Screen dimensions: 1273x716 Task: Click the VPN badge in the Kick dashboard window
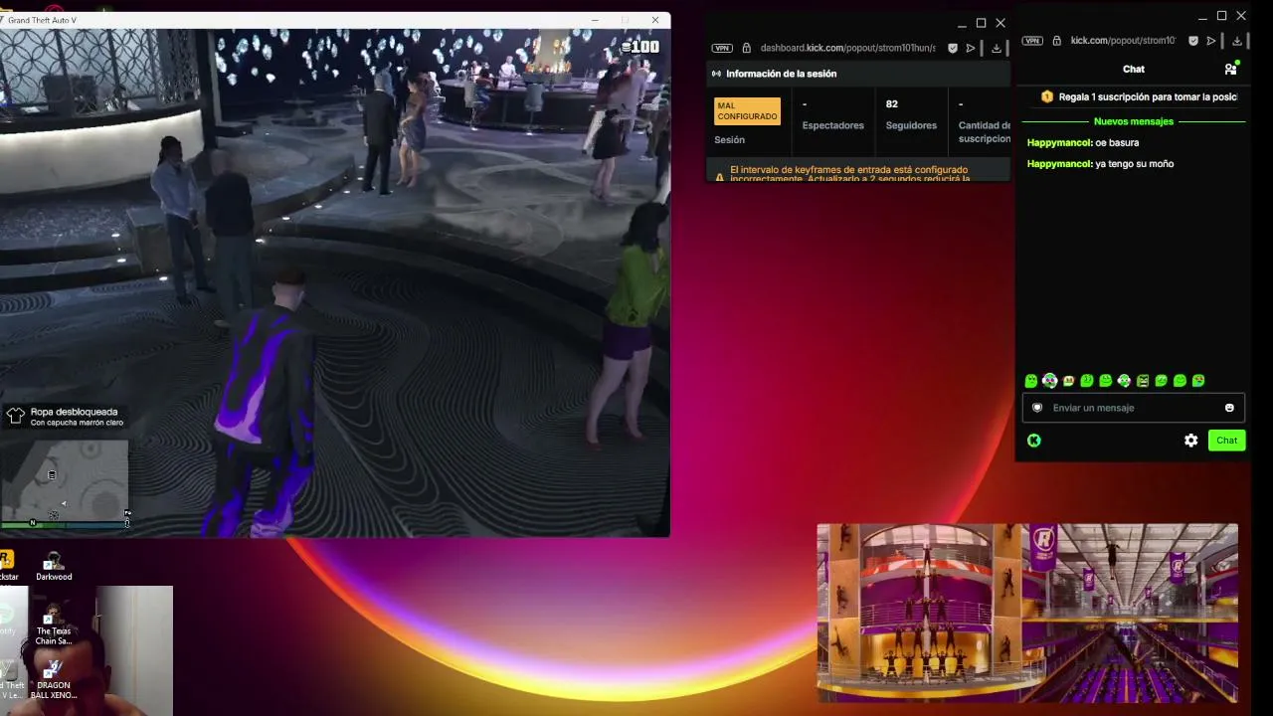coord(722,48)
